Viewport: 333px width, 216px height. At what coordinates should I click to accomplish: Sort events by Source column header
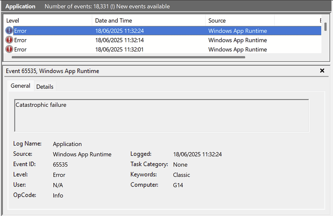point(240,20)
